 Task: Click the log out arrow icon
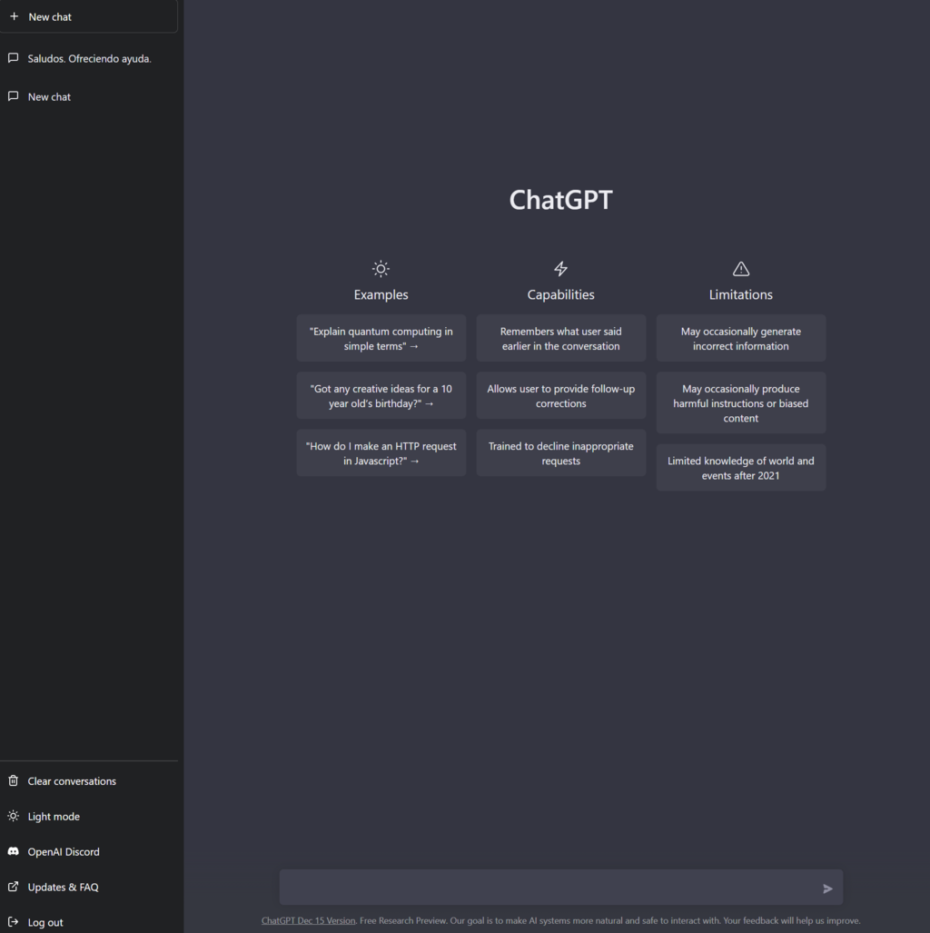click(14, 922)
